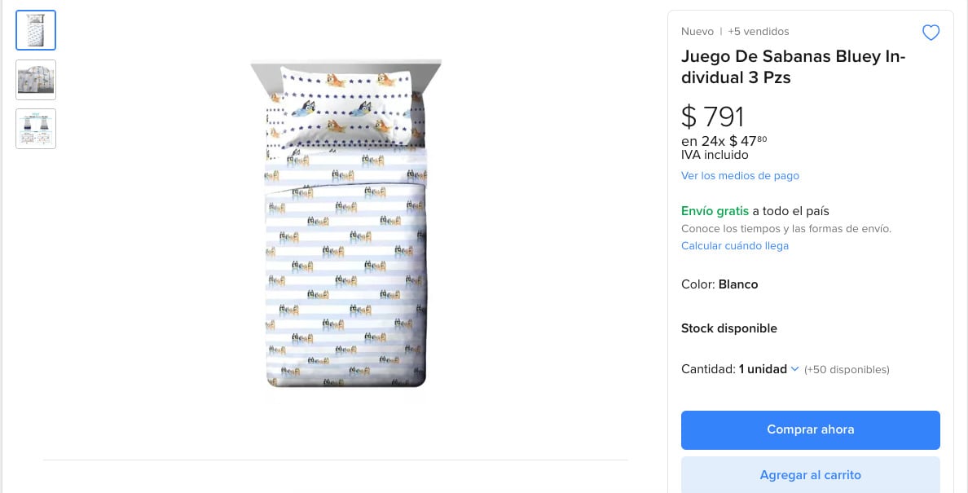Screen dimensions: 968x493
Task: Open Ver los medios de pago link
Action: pos(740,175)
